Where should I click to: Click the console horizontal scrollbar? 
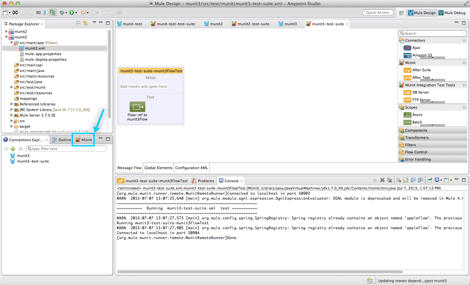[260, 272]
